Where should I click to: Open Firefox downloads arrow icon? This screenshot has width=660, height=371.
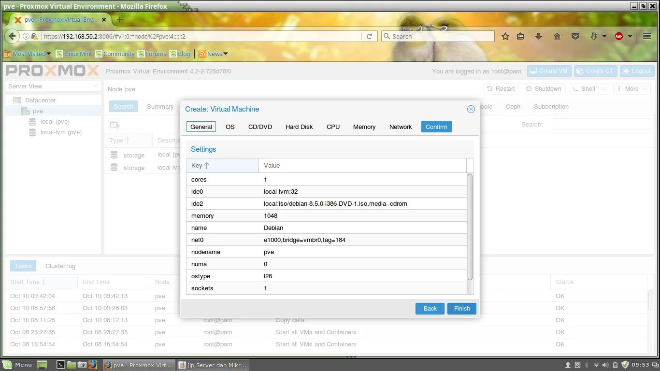point(539,36)
